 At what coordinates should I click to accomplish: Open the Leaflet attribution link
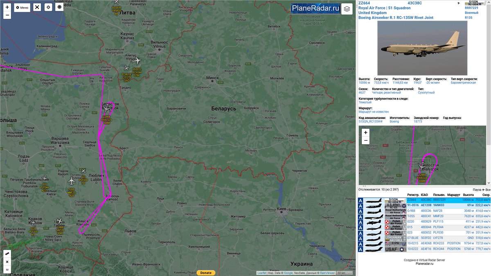coord(262,273)
